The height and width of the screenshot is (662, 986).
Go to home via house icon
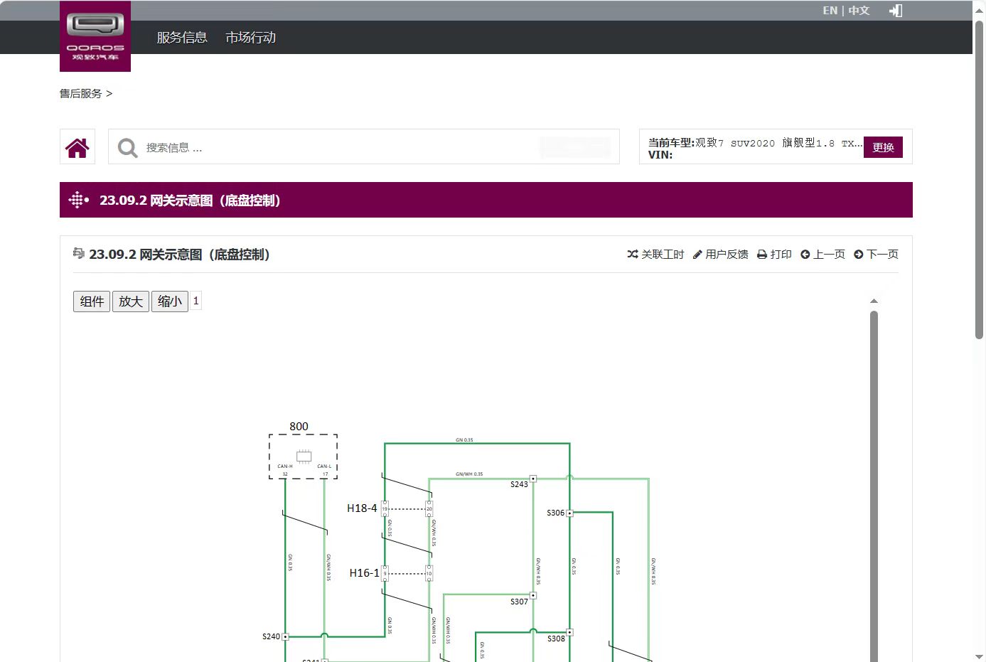pyautogui.click(x=77, y=147)
